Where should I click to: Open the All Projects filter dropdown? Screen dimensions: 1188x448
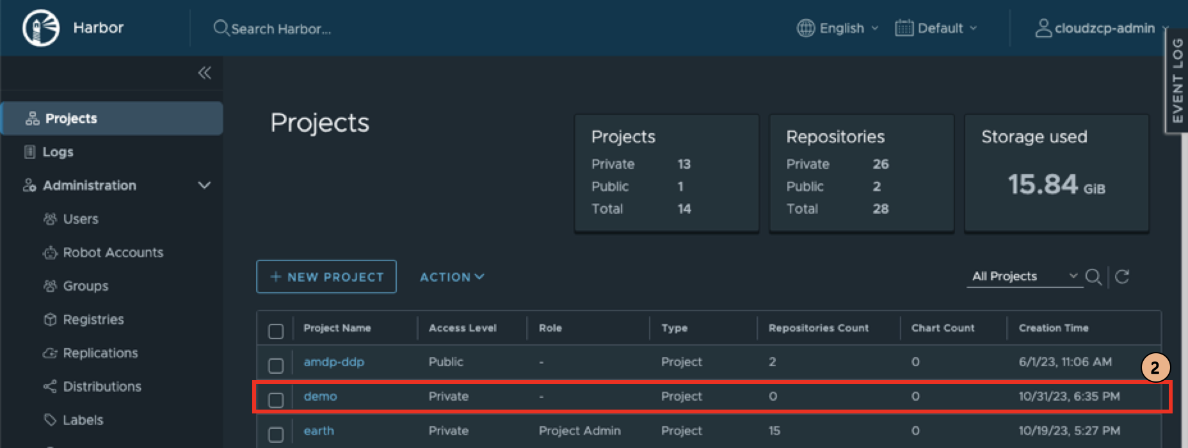click(1024, 276)
